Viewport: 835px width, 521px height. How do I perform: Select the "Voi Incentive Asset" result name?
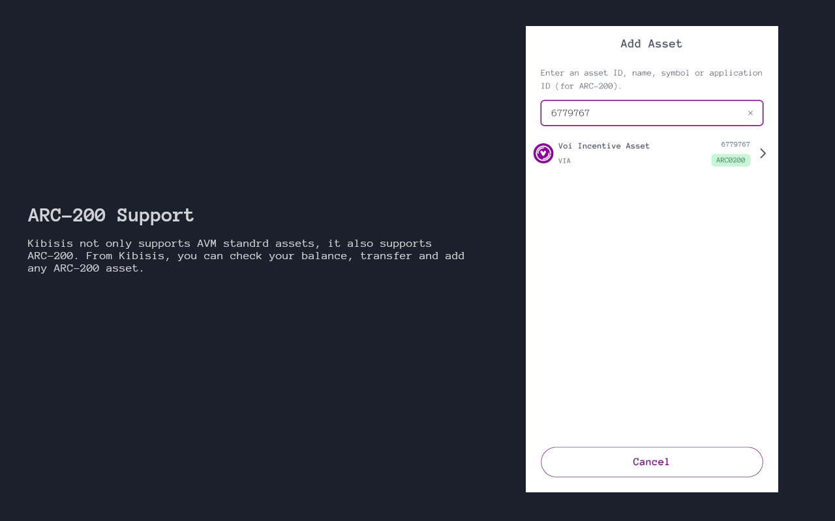[604, 146]
